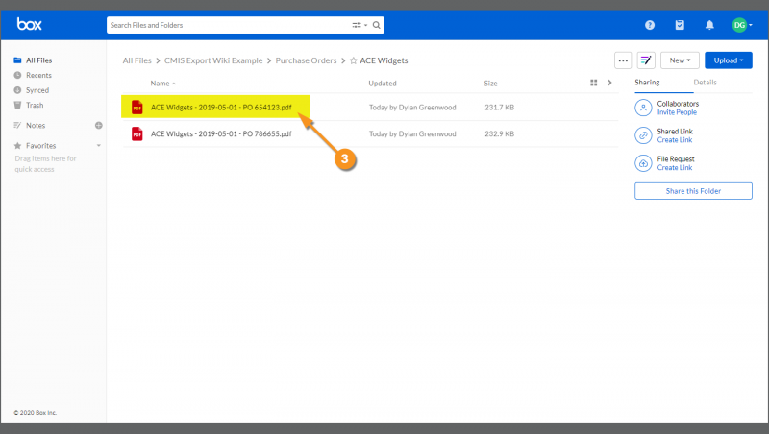Go to All Files in sidebar
This screenshot has width=769, height=434.
pyautogui.click(x=38, y=60)
